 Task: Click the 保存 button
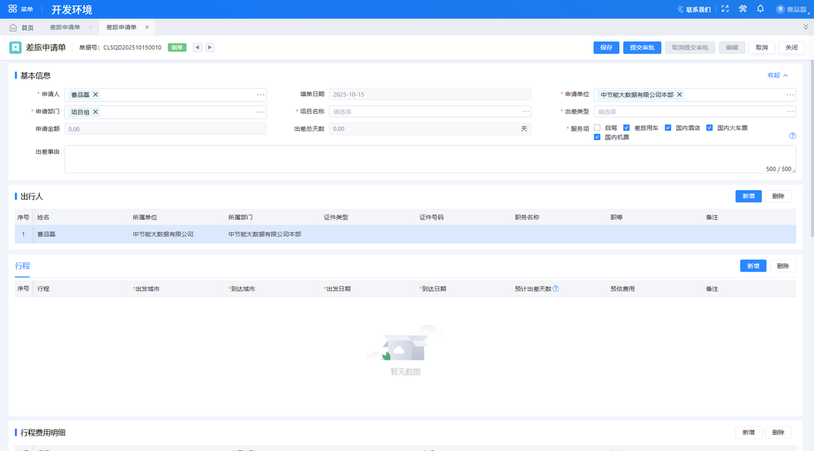tap(606, 47)
